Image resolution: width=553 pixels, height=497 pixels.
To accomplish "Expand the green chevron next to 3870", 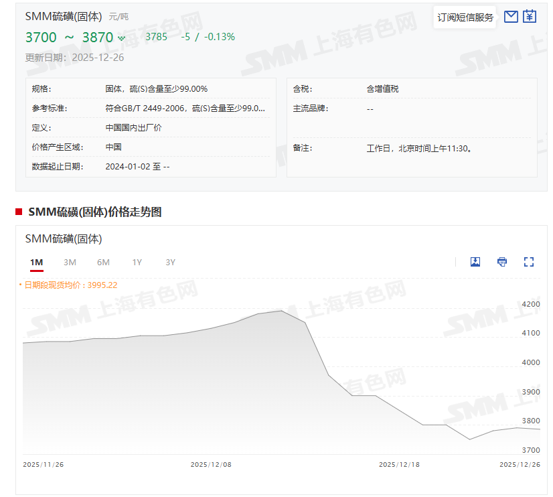I will 121,38.
